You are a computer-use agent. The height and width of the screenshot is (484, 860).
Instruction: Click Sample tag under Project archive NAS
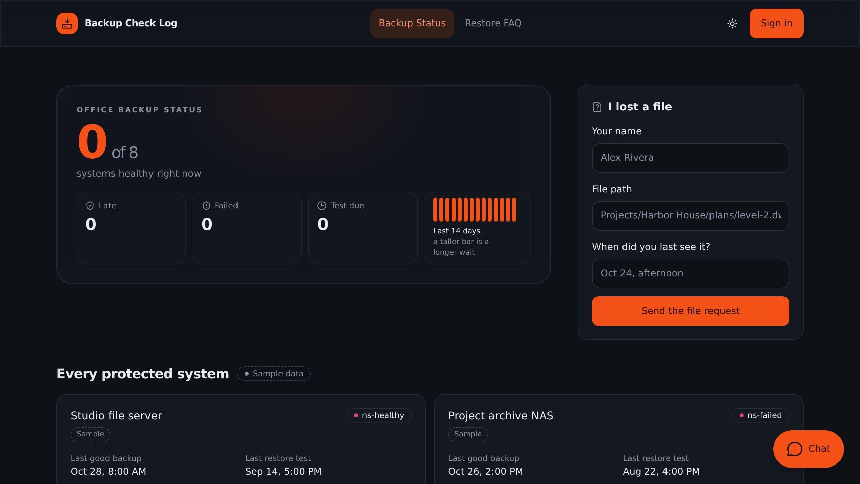pos(468,434)
